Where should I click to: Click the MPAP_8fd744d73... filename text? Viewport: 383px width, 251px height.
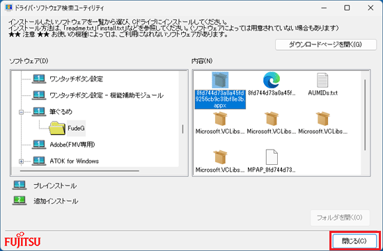pos(272,170)
